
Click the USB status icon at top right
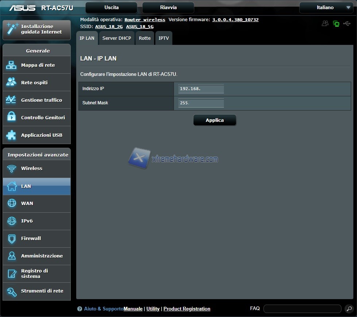pos(347,24)
